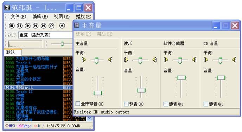Select highlighted track 104 那些花儿
This screenshot has width=242, height=132.
click(38, 88)
